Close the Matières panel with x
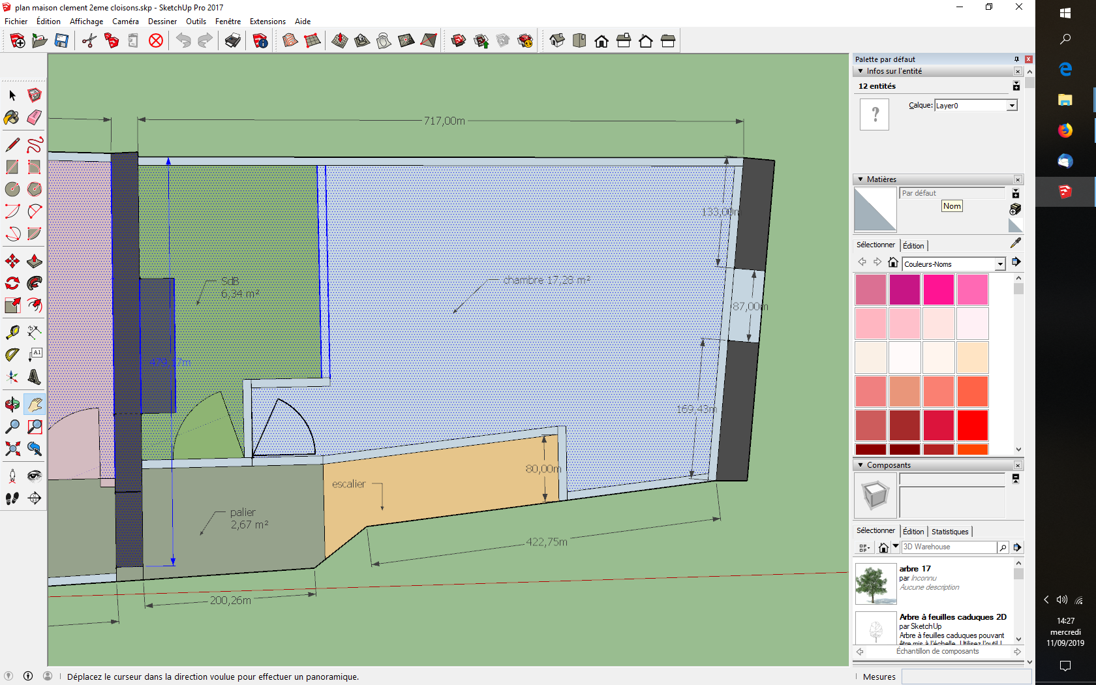The image size is (1096, 685). click(x=1018, y=179)
